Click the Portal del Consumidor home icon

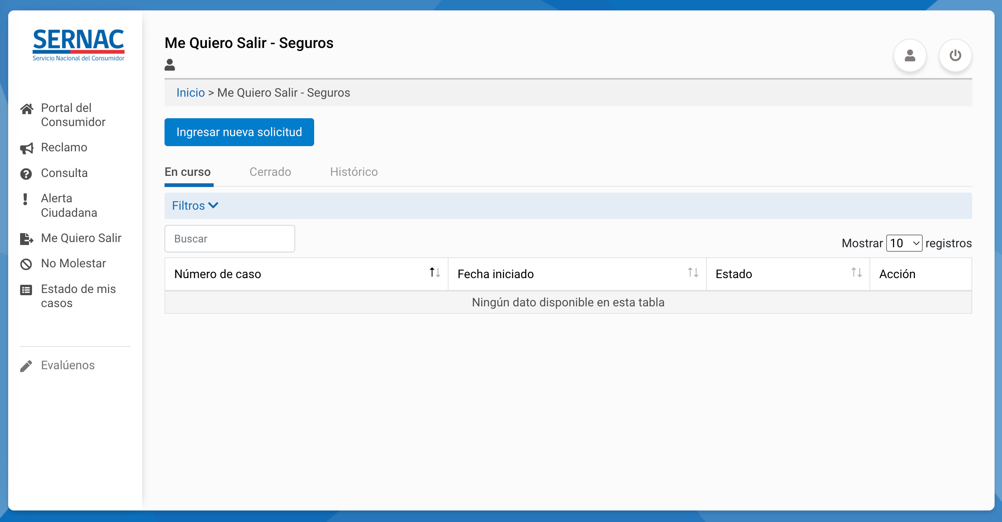[x=26, y=109]
